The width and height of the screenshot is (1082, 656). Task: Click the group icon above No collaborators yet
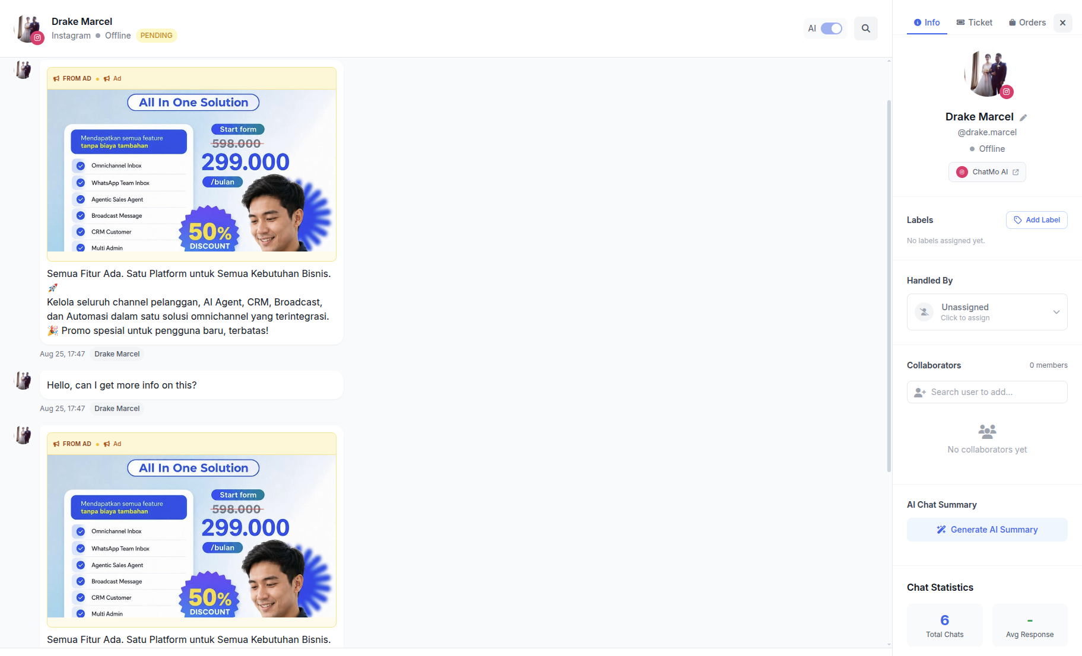pyautogui.click(x=987, y=431)
